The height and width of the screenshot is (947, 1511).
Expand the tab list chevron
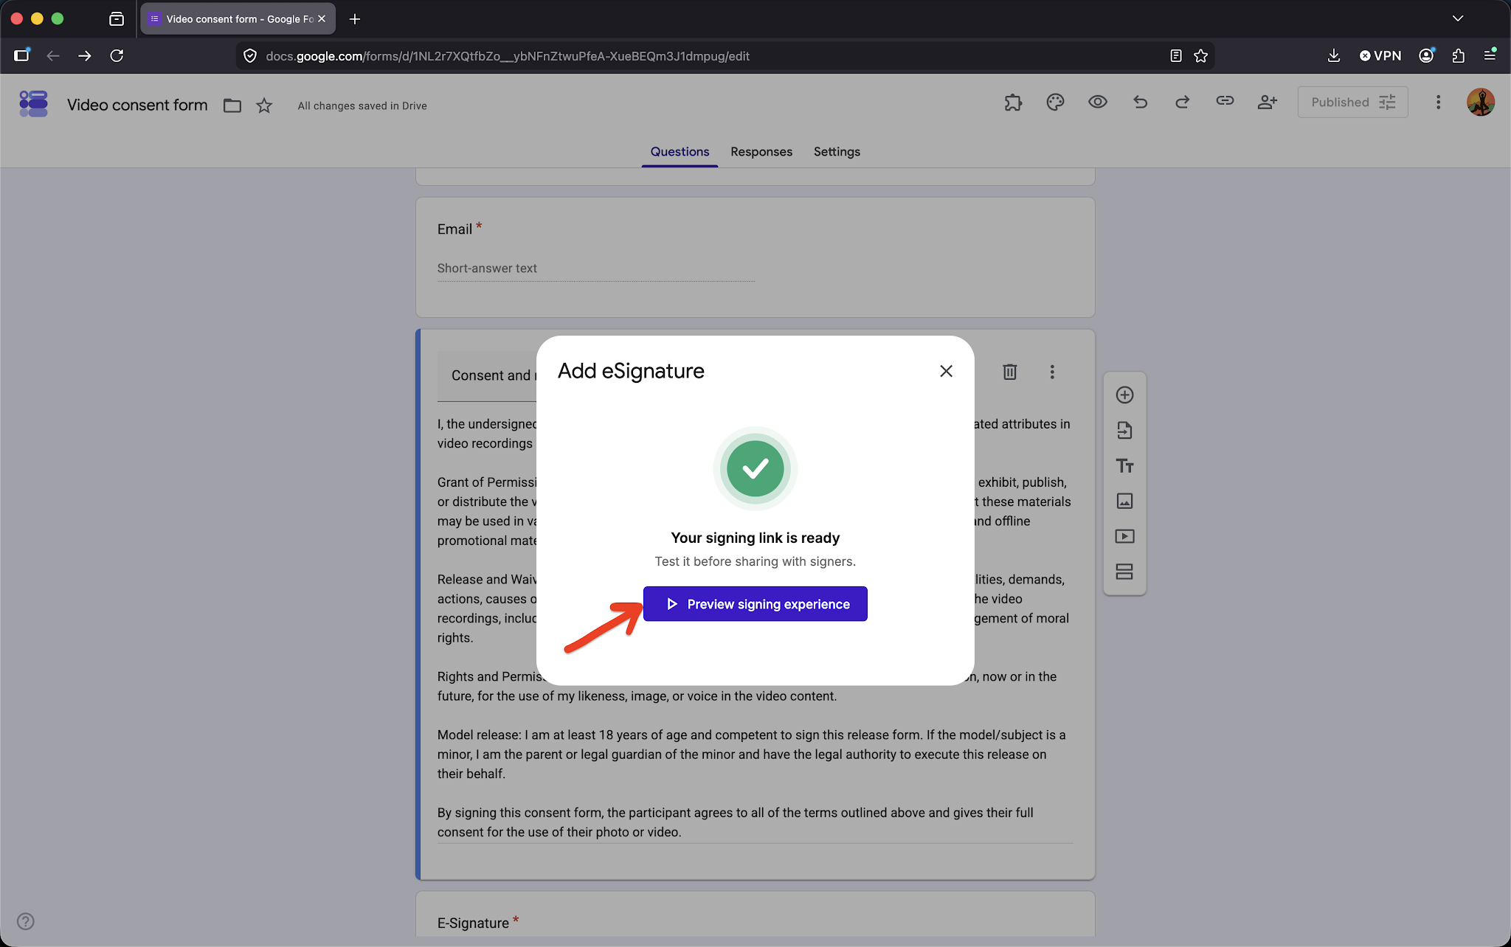[1458, 19]
